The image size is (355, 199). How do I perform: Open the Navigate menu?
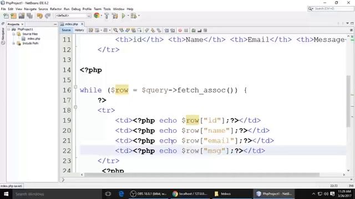31,9
